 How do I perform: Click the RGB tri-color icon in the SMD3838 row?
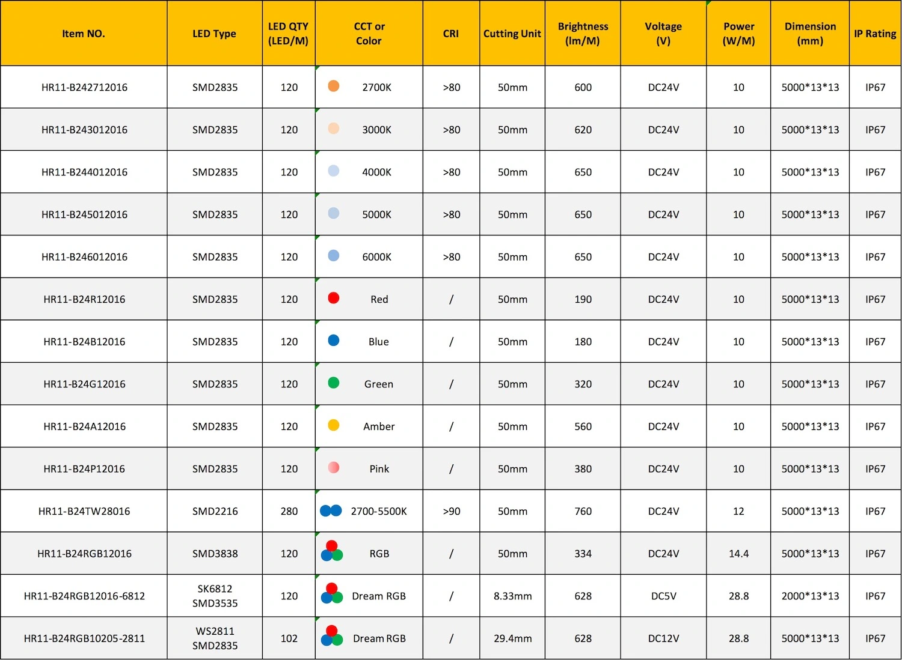[332, 551]
